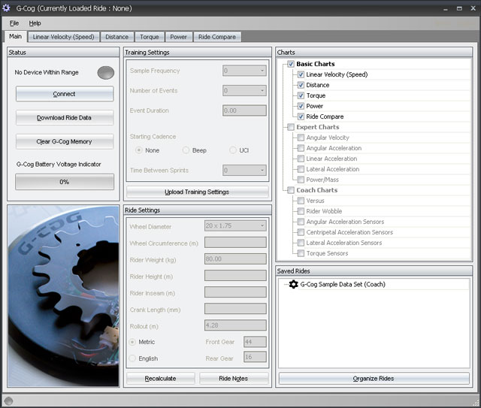Image resolution: width=481 pixels, height=408 pixels.
Task: Expand the Time Between Sprints dropdown
Action: [x=244, y=171]
